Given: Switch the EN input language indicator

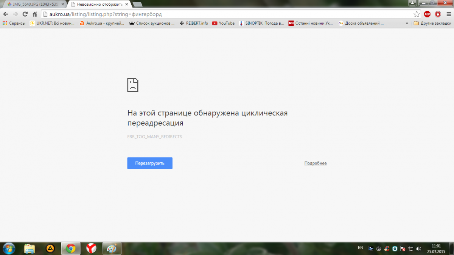Looking at the screenshot, I should click(361, 247).
